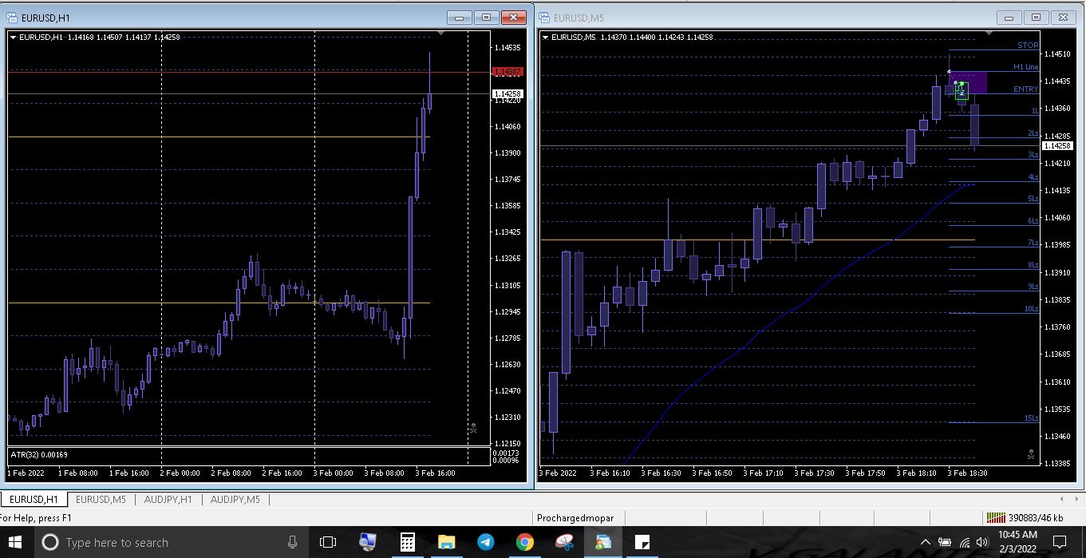
Task: Open the Sticky Notes taskbar icon
Action: click(642, 542)
